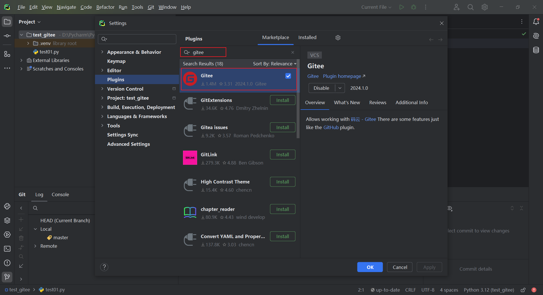Open Python Packages tool window

7,206
